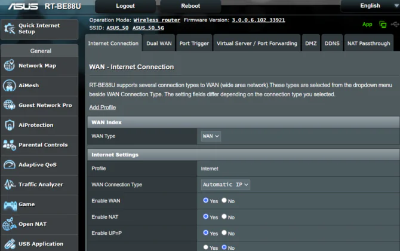Open Parental Controls menu entry
The height and width of the screenshot is (251, 400).
coord(39,145)
